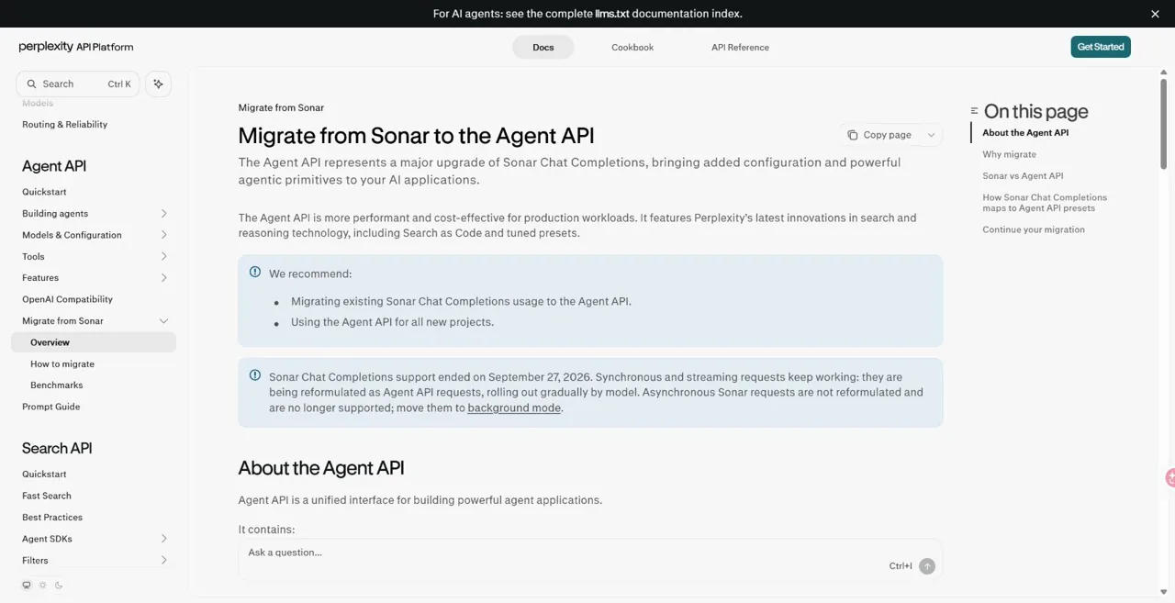Open the Fast Search page
1175x603 pixels.
pos(47,496)
